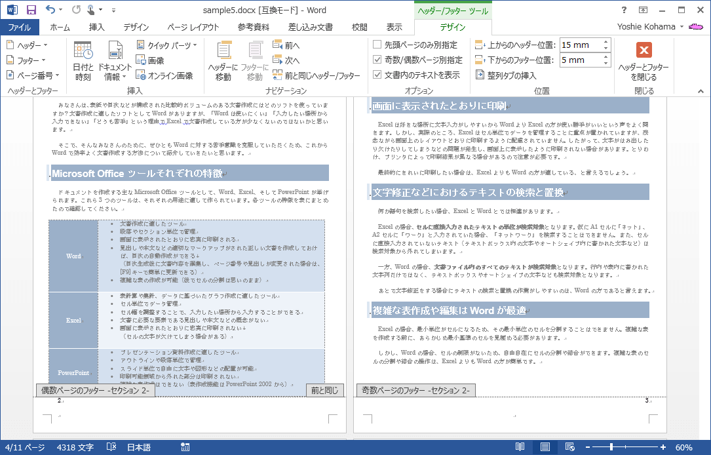Open Review (校閲) tab
Screen dimensions: 711x455
[359, 28]
